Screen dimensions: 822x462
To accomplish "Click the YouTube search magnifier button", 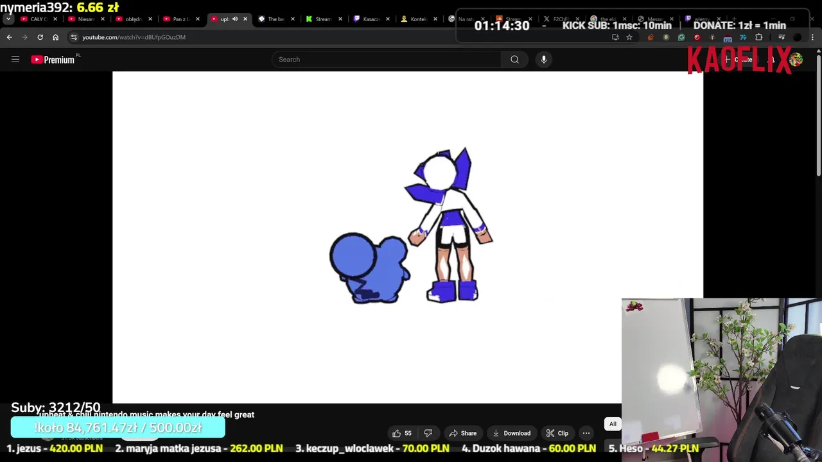I will click(x=514, y=60).
